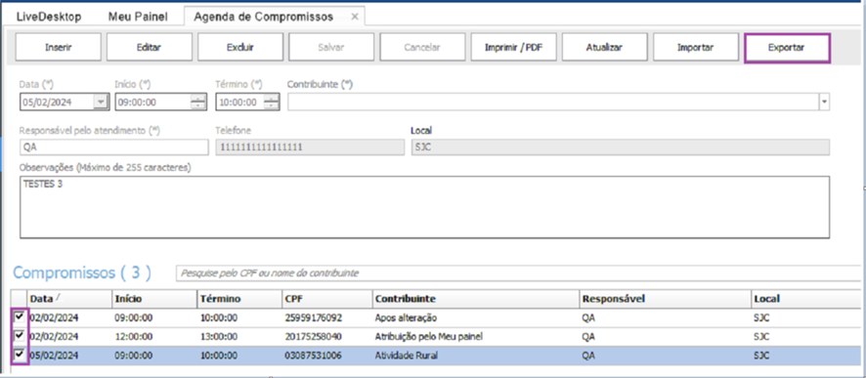Image resolution: width=866 pixels, height=378 pixels.
Task: Click the Local field showing SJC
Action: pyautogui.click(x=620, y=147)
